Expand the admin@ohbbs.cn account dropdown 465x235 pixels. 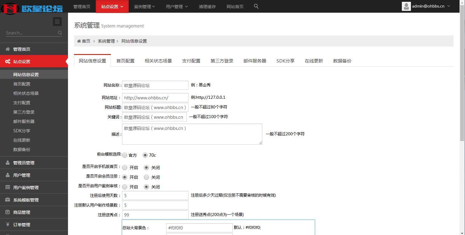(426, 6)
